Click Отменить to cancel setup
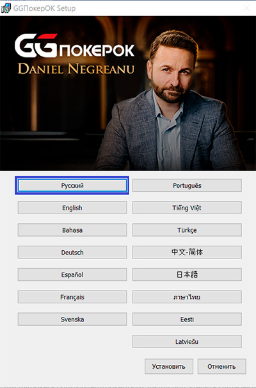Image resolution: width=256 pixels, height=388 pixels. coord(221,366)
